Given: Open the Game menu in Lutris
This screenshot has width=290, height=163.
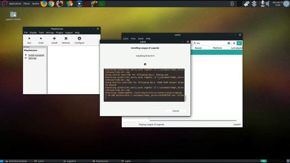Looking at the screenshot, I should (x=141, y=38).
